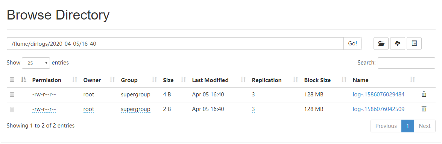442x144 pixels.
Task: Click the Go! button
Action: [x=352, y=43]
